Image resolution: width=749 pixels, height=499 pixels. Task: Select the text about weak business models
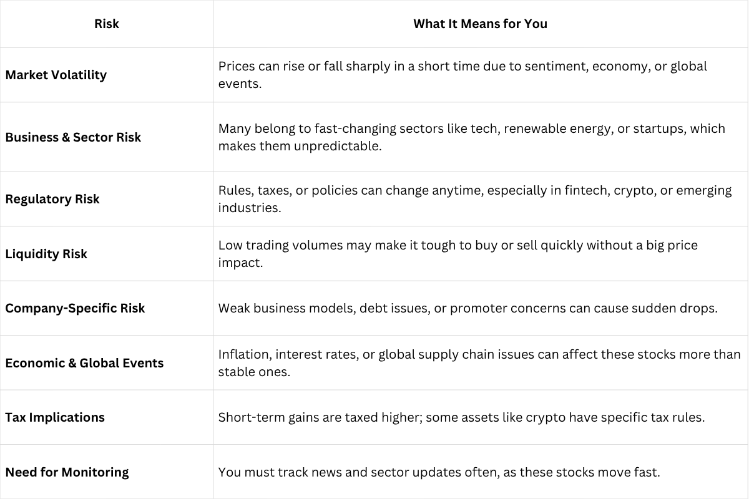tap(468, 308)
